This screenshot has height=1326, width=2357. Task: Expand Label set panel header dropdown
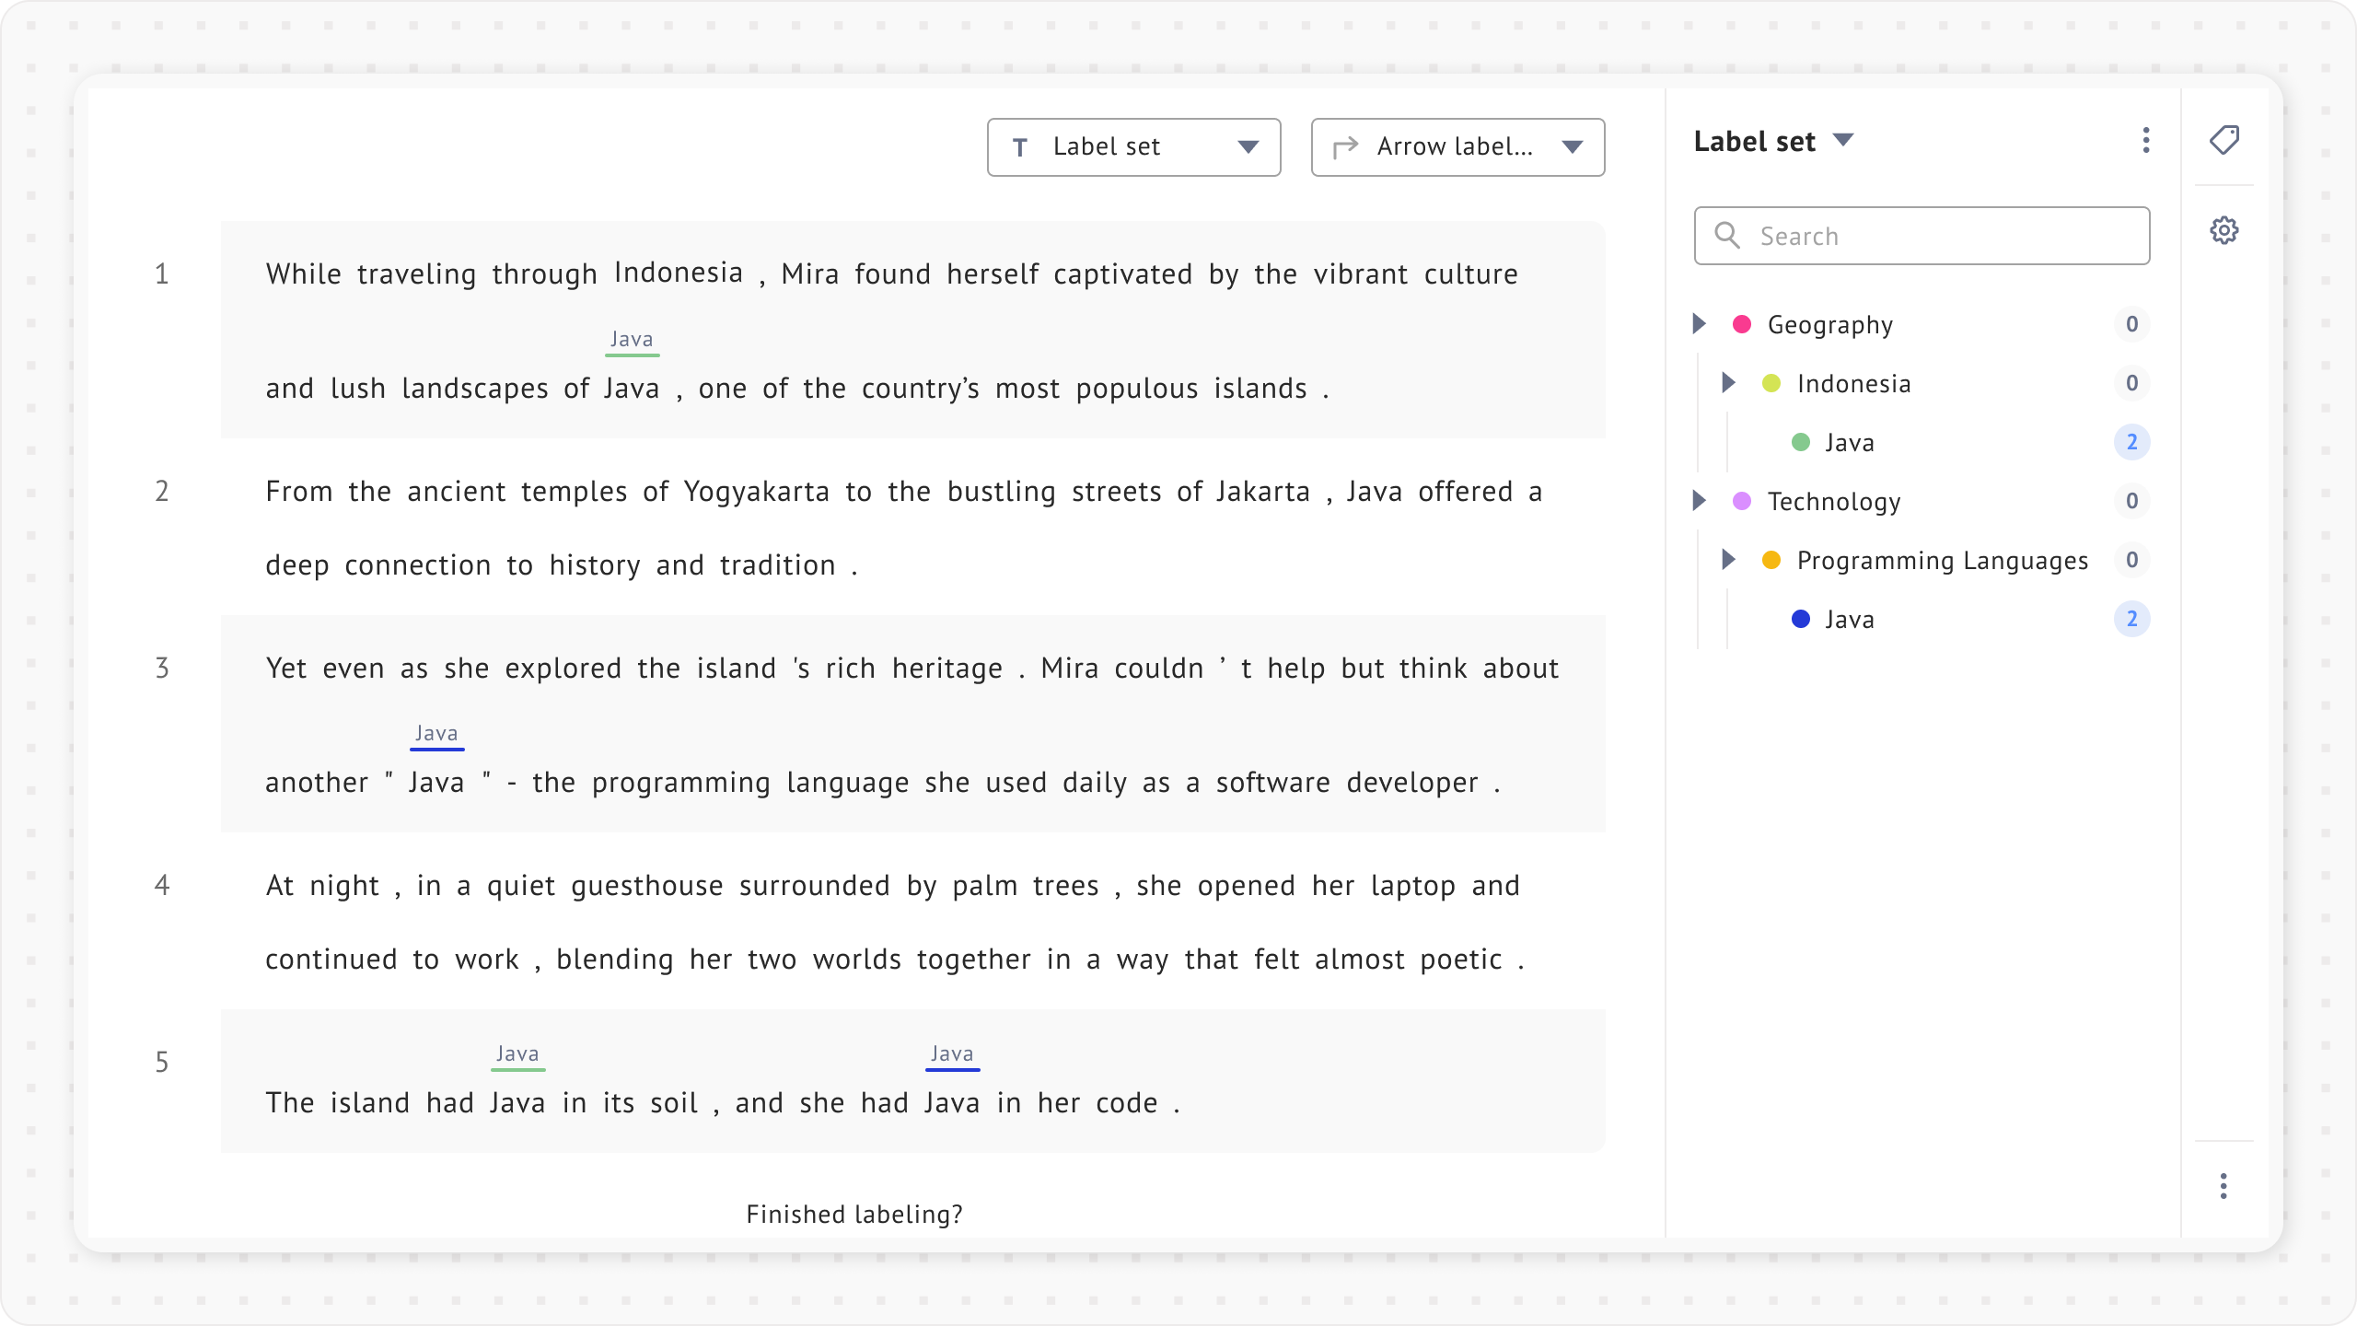pos(1843,140)
